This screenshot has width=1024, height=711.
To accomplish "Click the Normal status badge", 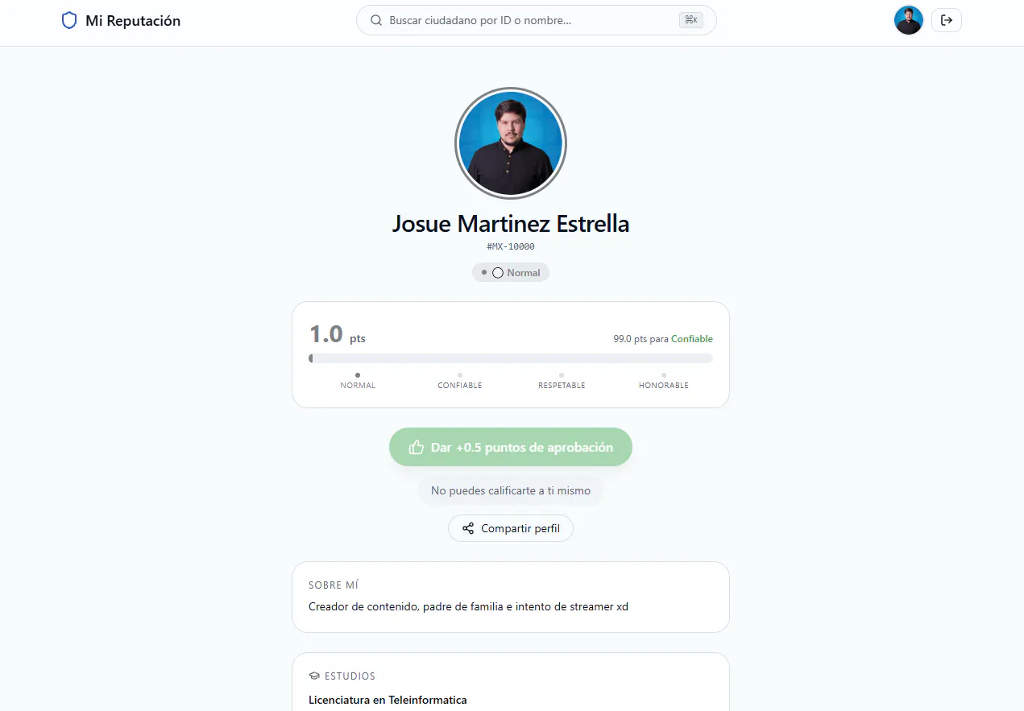I will pyautogui.click(x=511, y=273).
